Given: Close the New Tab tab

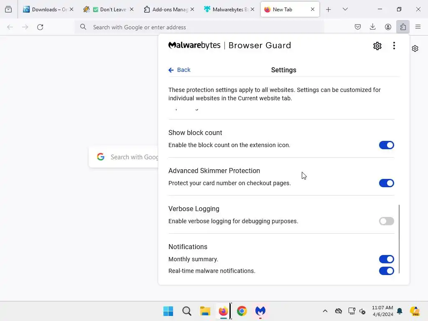Looking at the screenshot, I should (x=313, y=9).
